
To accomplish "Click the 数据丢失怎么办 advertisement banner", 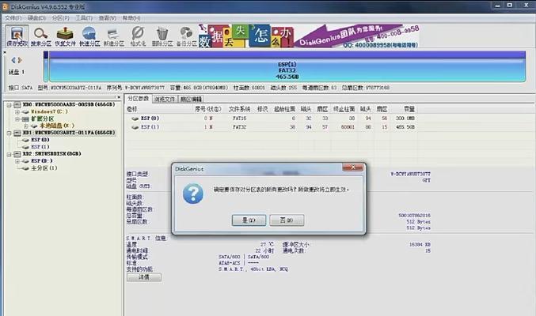I will (x=309, y=36).
